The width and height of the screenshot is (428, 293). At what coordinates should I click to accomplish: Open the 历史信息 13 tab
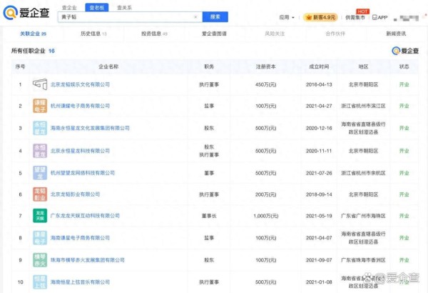tap(93, 34)
